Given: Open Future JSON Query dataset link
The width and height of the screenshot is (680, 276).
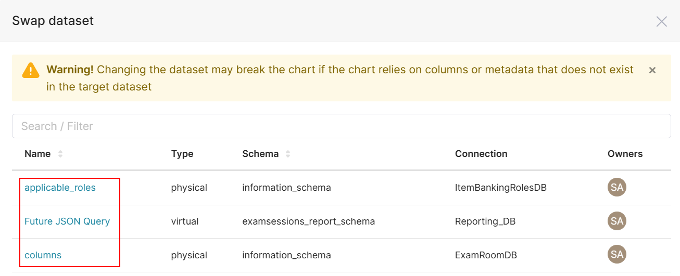Looking at the screenshot, I should tap(67, 221).
